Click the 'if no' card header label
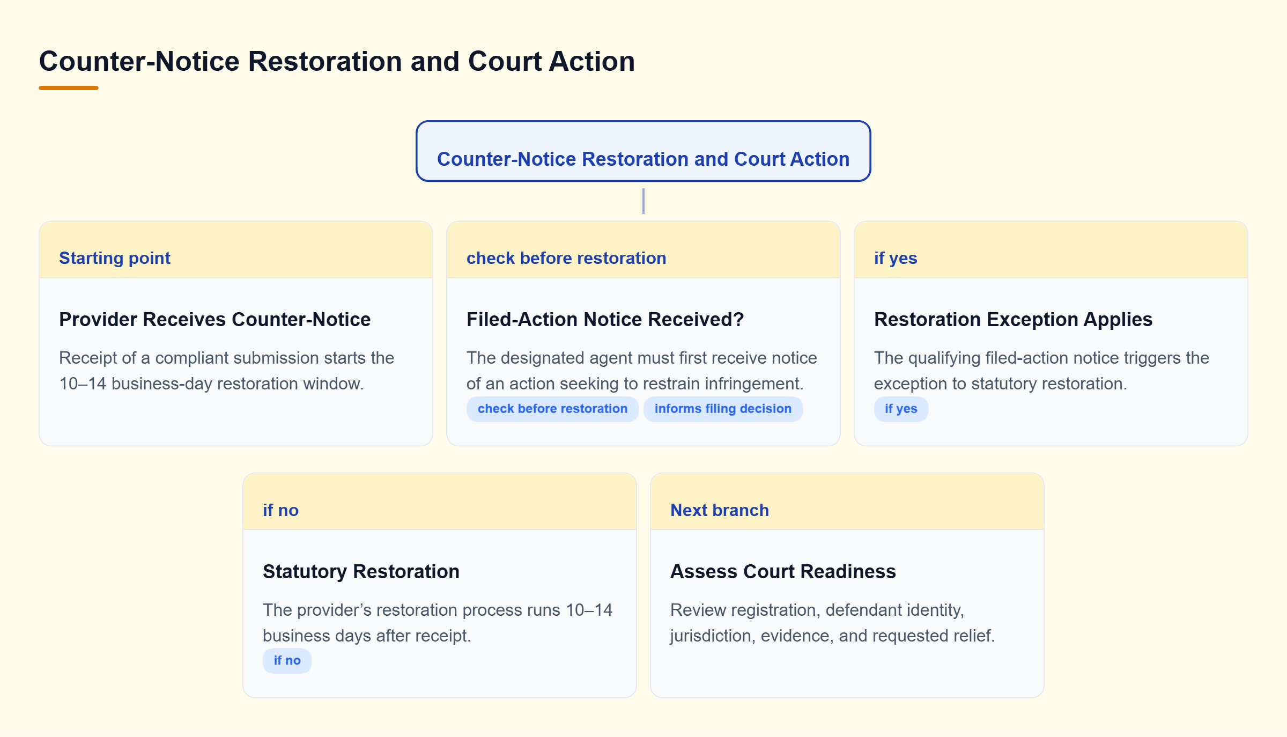 280,510
